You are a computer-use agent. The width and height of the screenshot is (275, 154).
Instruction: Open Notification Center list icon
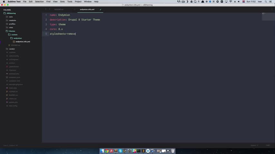tap(270, 2)
